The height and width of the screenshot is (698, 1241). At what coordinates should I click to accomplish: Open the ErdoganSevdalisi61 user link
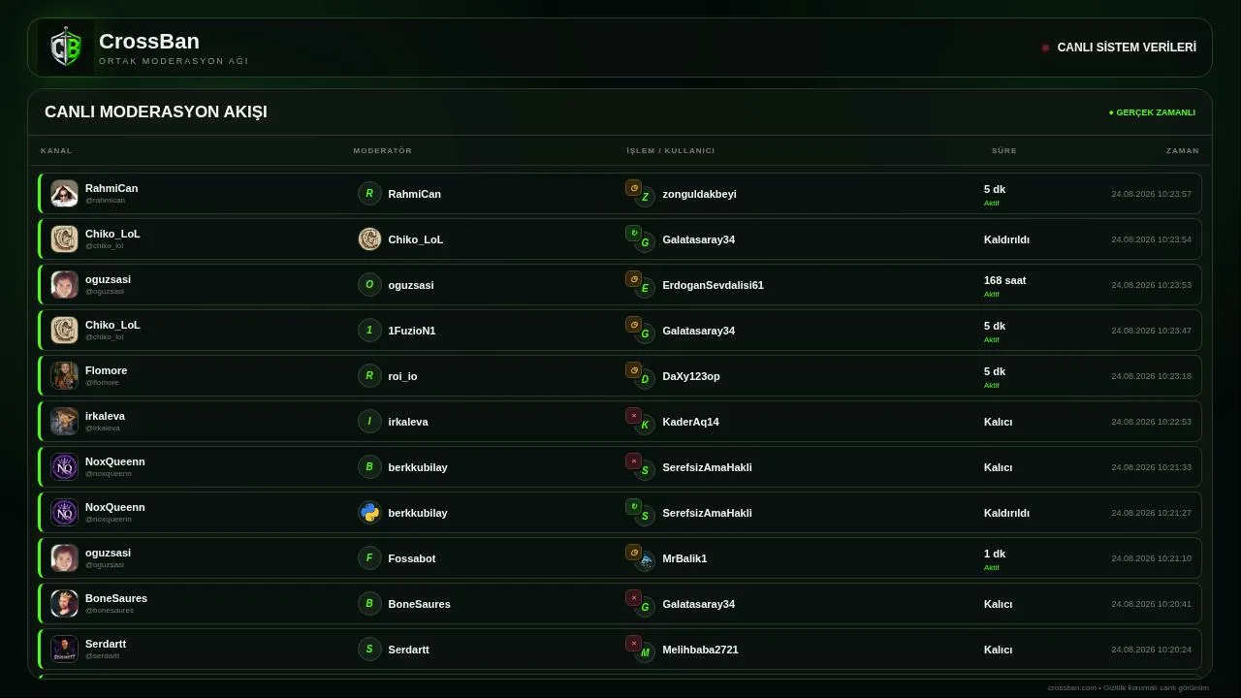click(x=713, y=285)
